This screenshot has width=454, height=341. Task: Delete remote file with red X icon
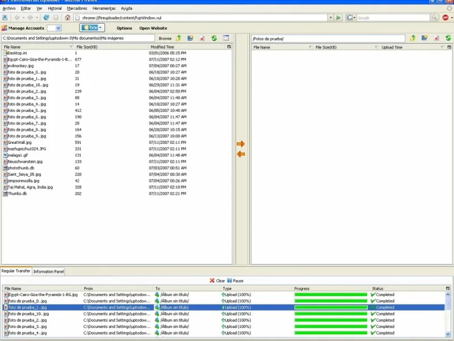coord(436,38)
